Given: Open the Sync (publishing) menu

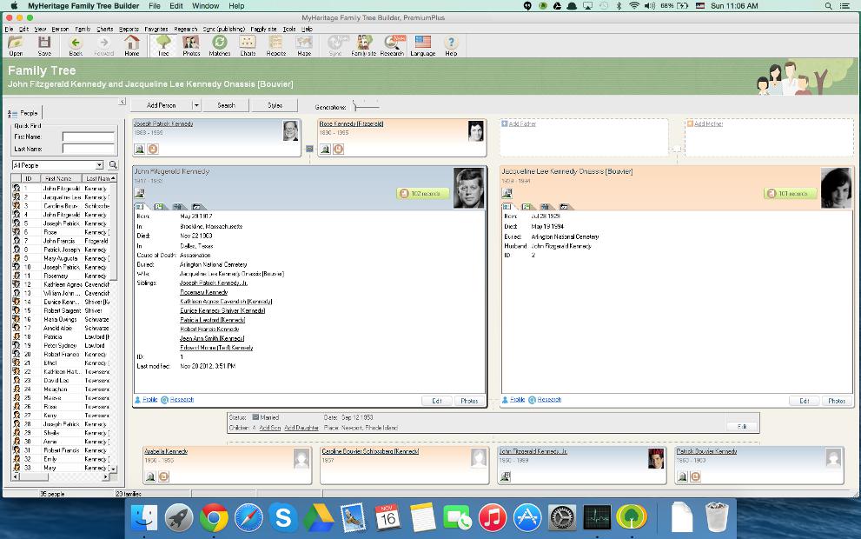Looking at the screenshot, I should point(224,29).
